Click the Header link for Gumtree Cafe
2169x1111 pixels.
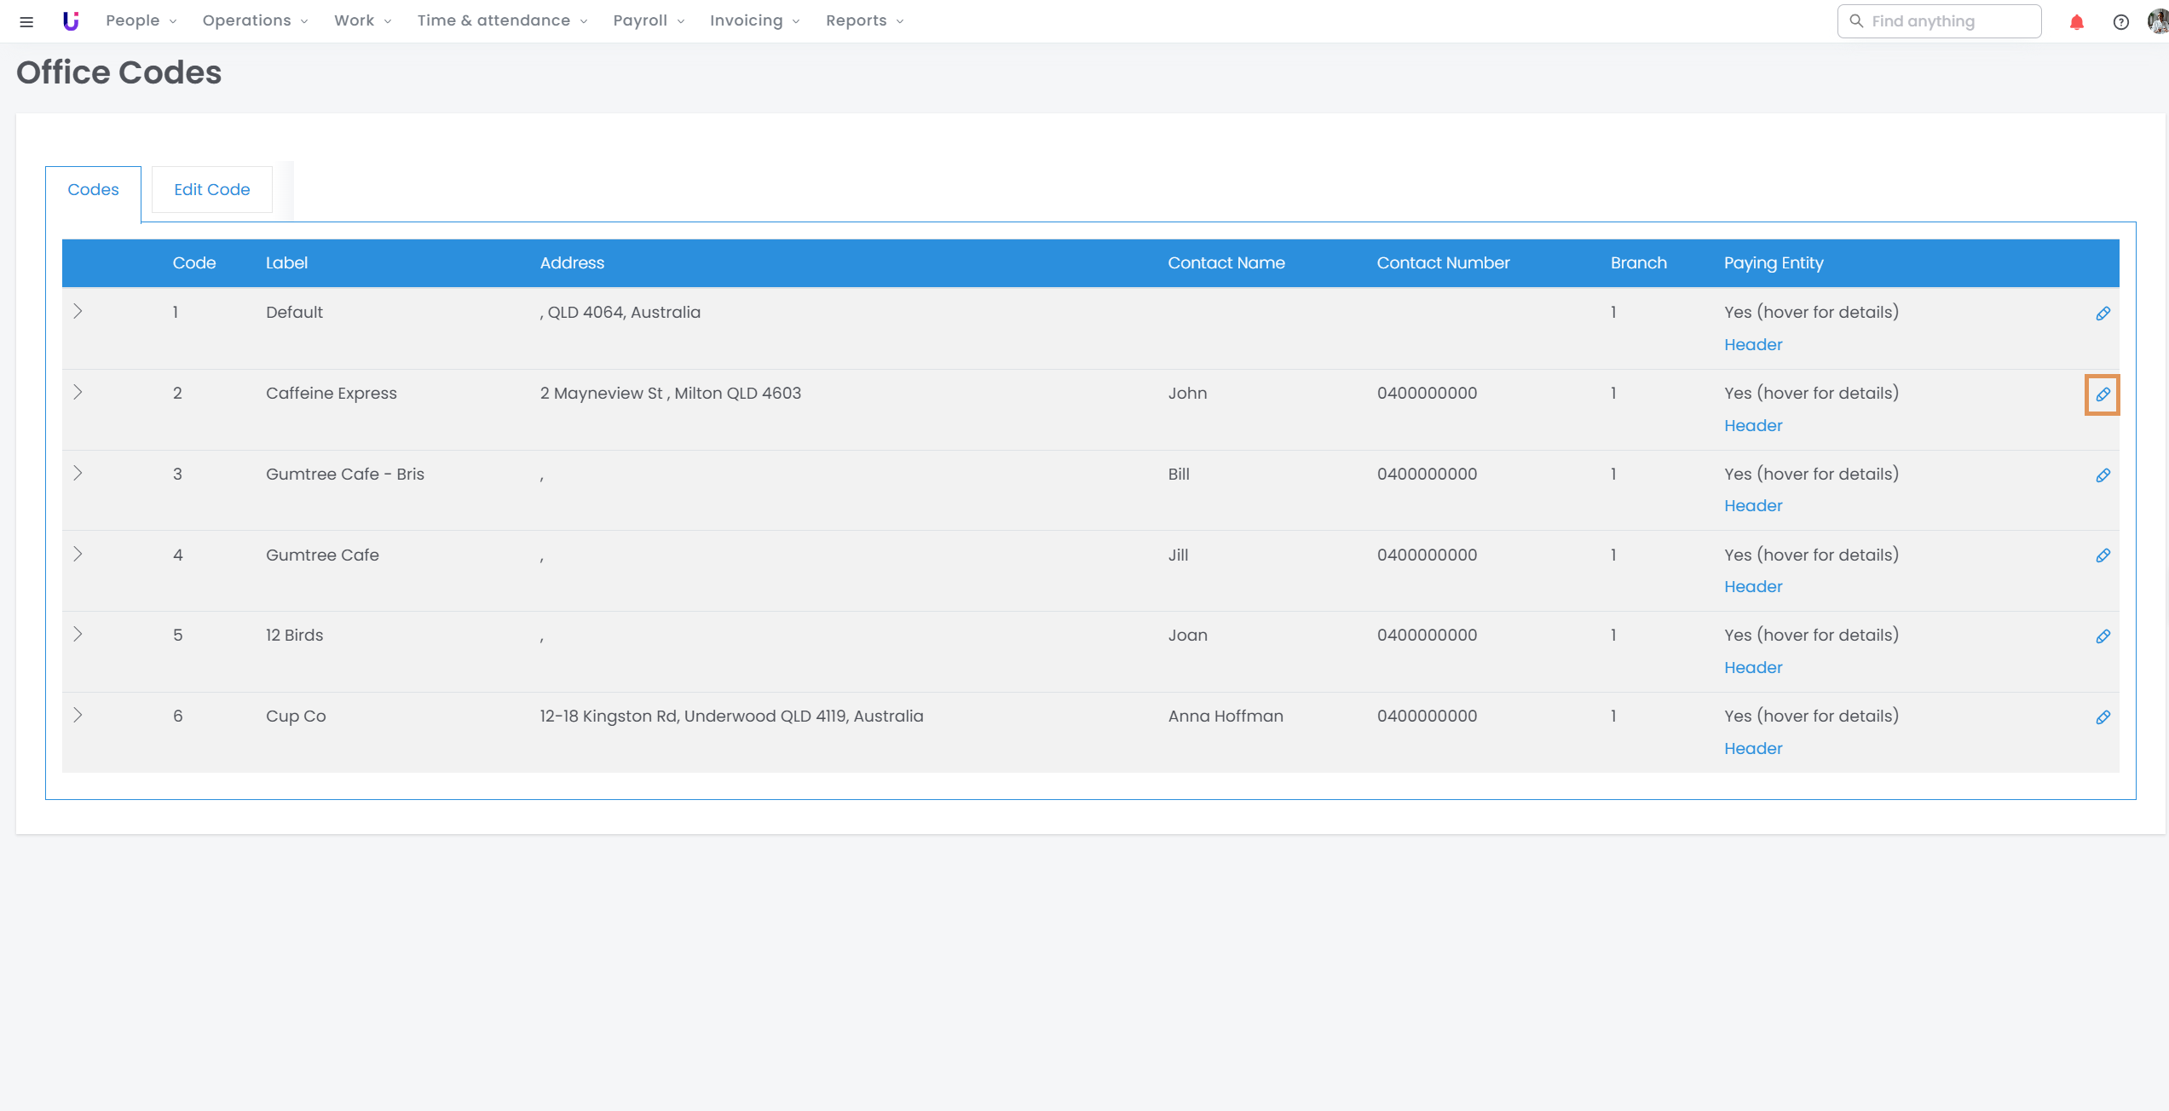pos(1753,586)
